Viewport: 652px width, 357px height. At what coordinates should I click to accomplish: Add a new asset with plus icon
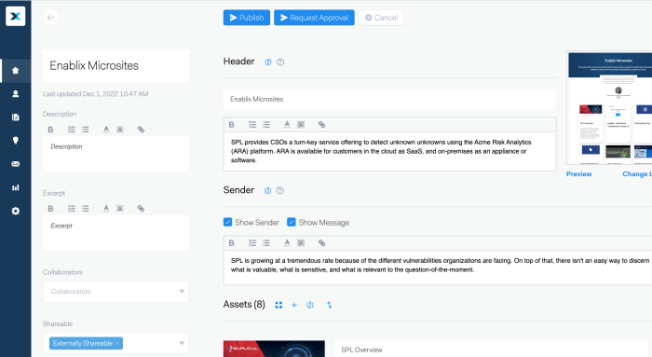coord(294,305)
